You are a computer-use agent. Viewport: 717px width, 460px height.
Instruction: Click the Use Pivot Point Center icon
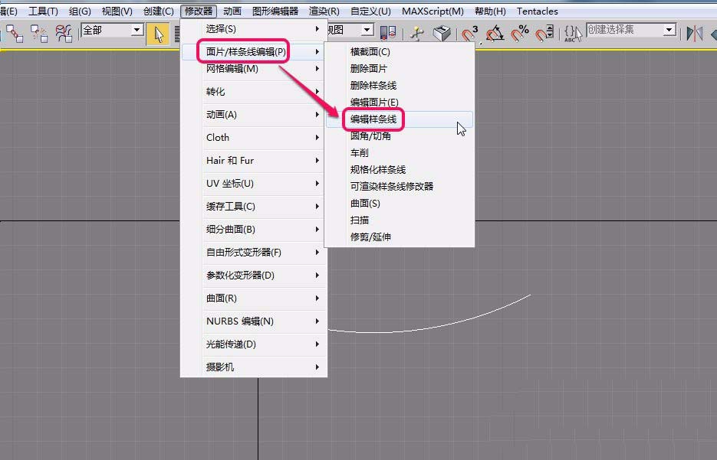coord(388,33)
